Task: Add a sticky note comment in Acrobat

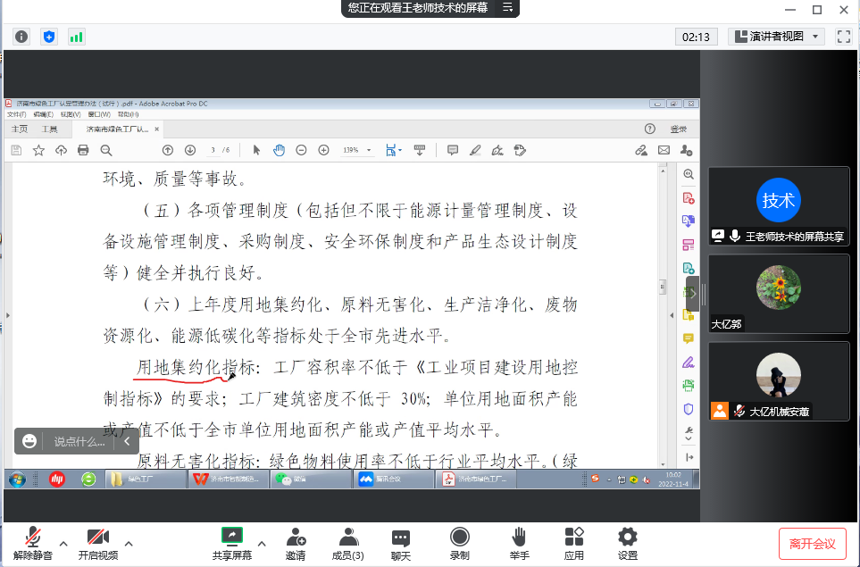Action: pyautogui.click(x=453, y=150)
